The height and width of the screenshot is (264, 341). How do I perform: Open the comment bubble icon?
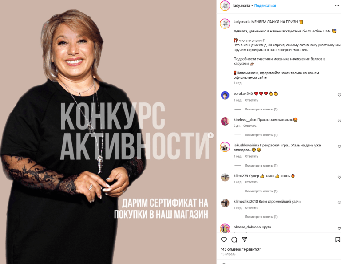tap(234, 240)
